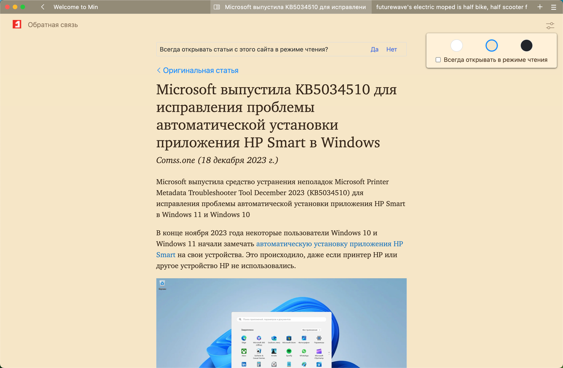The height and width of the screenshot is (368, 563).
Task: Enable Всегда открывать в режиме чтения checkbox
Action: coord(438,60)
